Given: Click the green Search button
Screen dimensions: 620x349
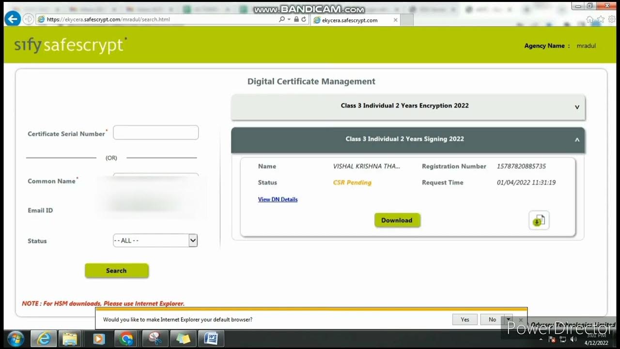Looking at the screenshot, I should [x=116, y=270].
